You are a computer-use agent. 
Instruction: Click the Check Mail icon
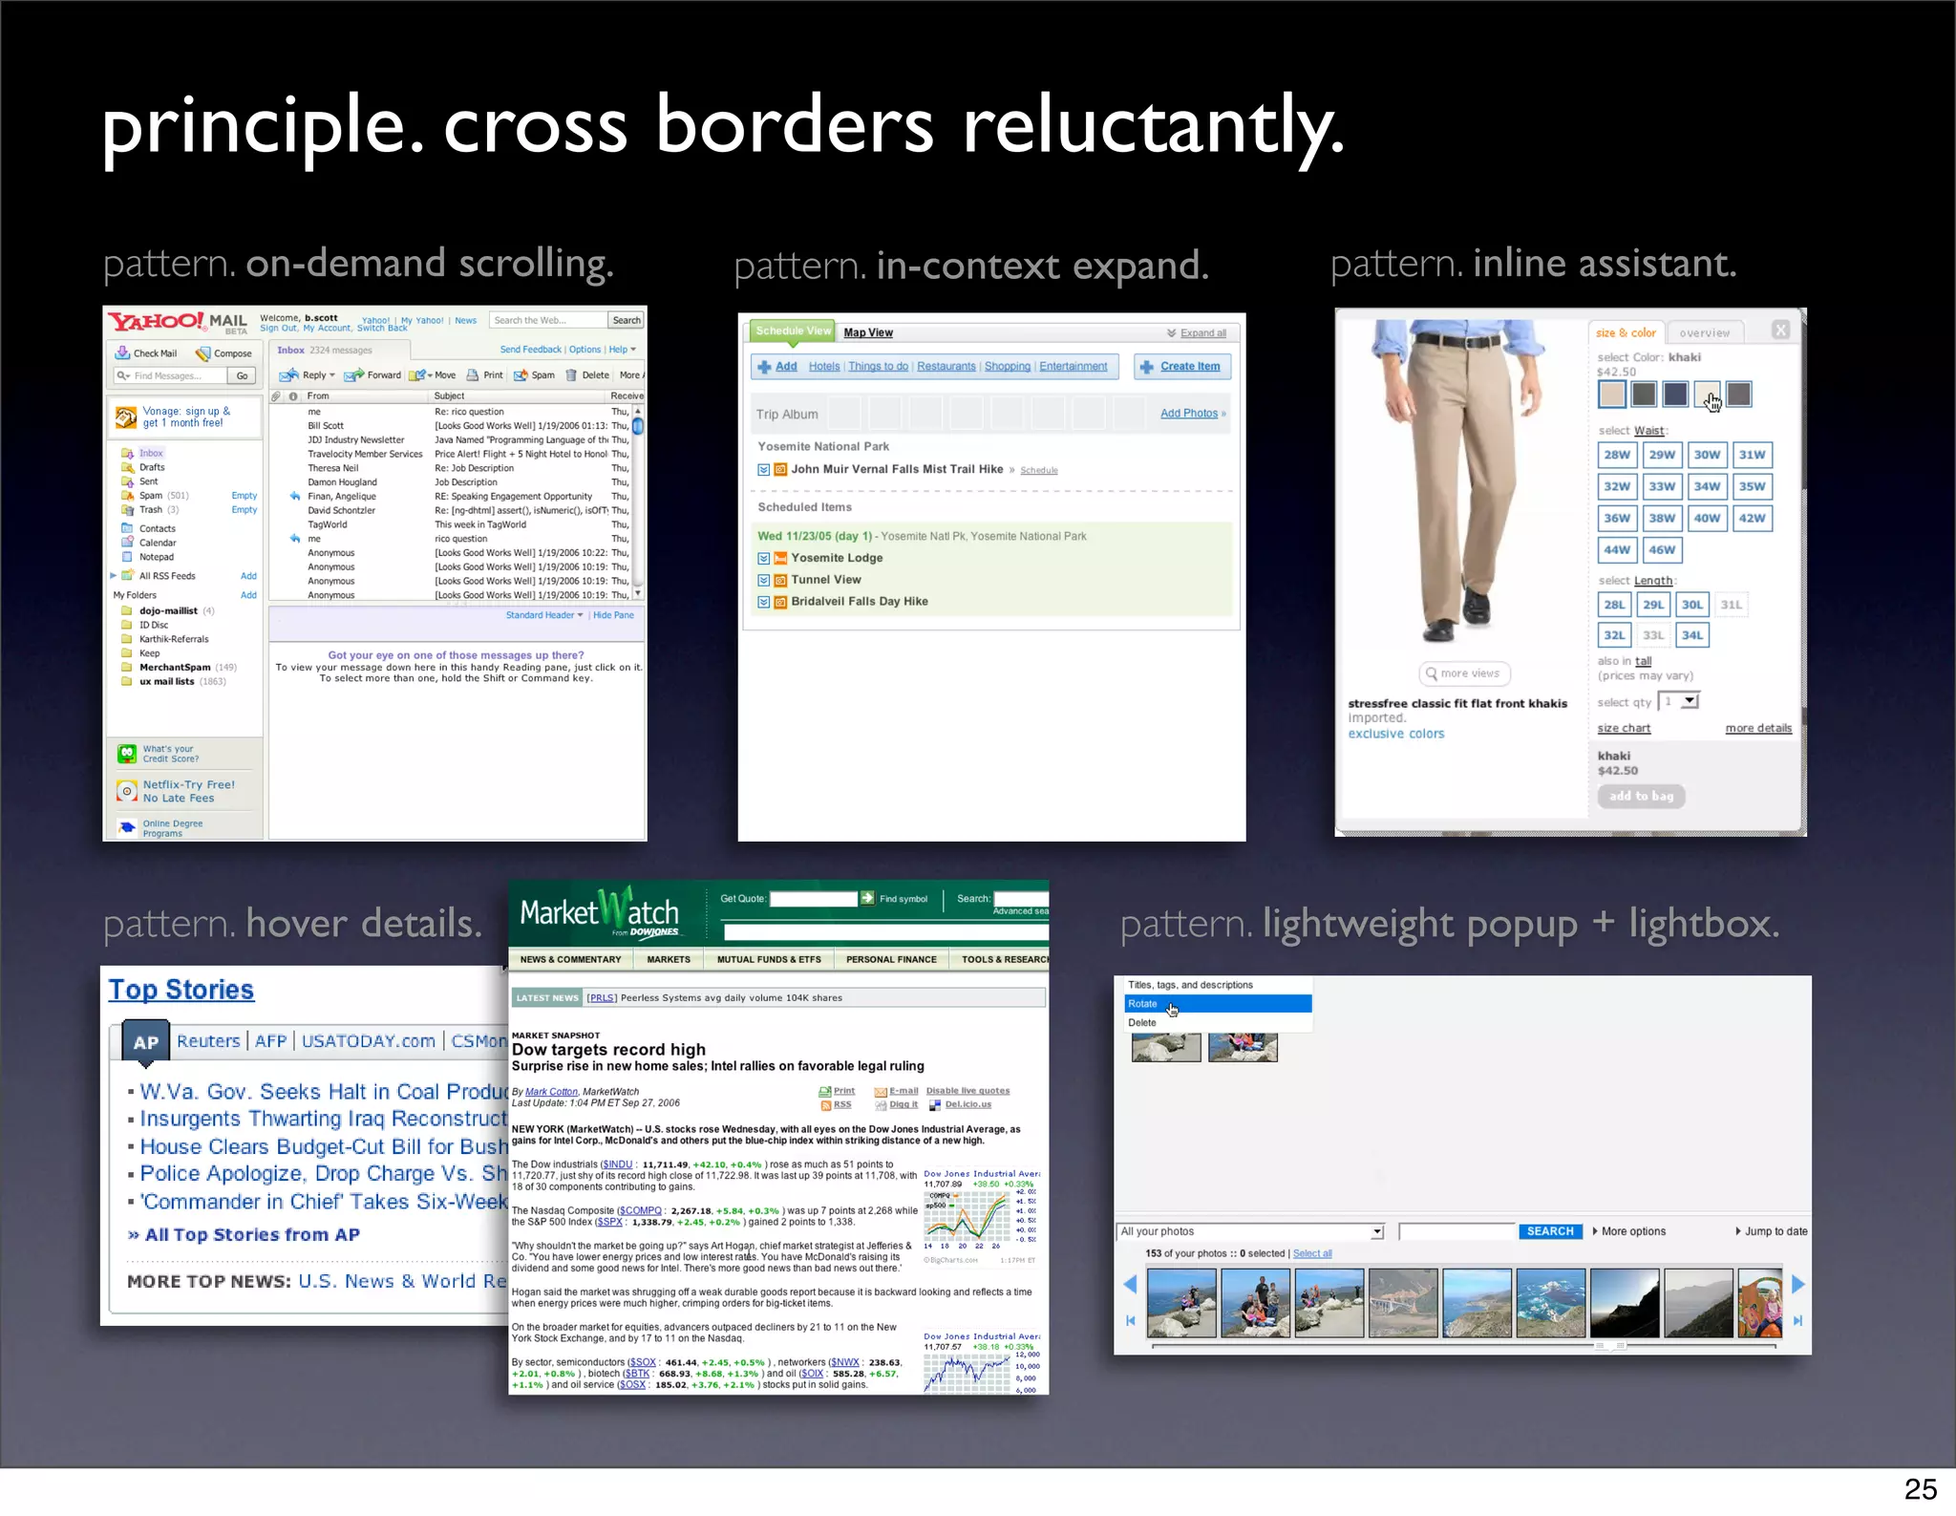pyautogui.click(x=122, y=352)
